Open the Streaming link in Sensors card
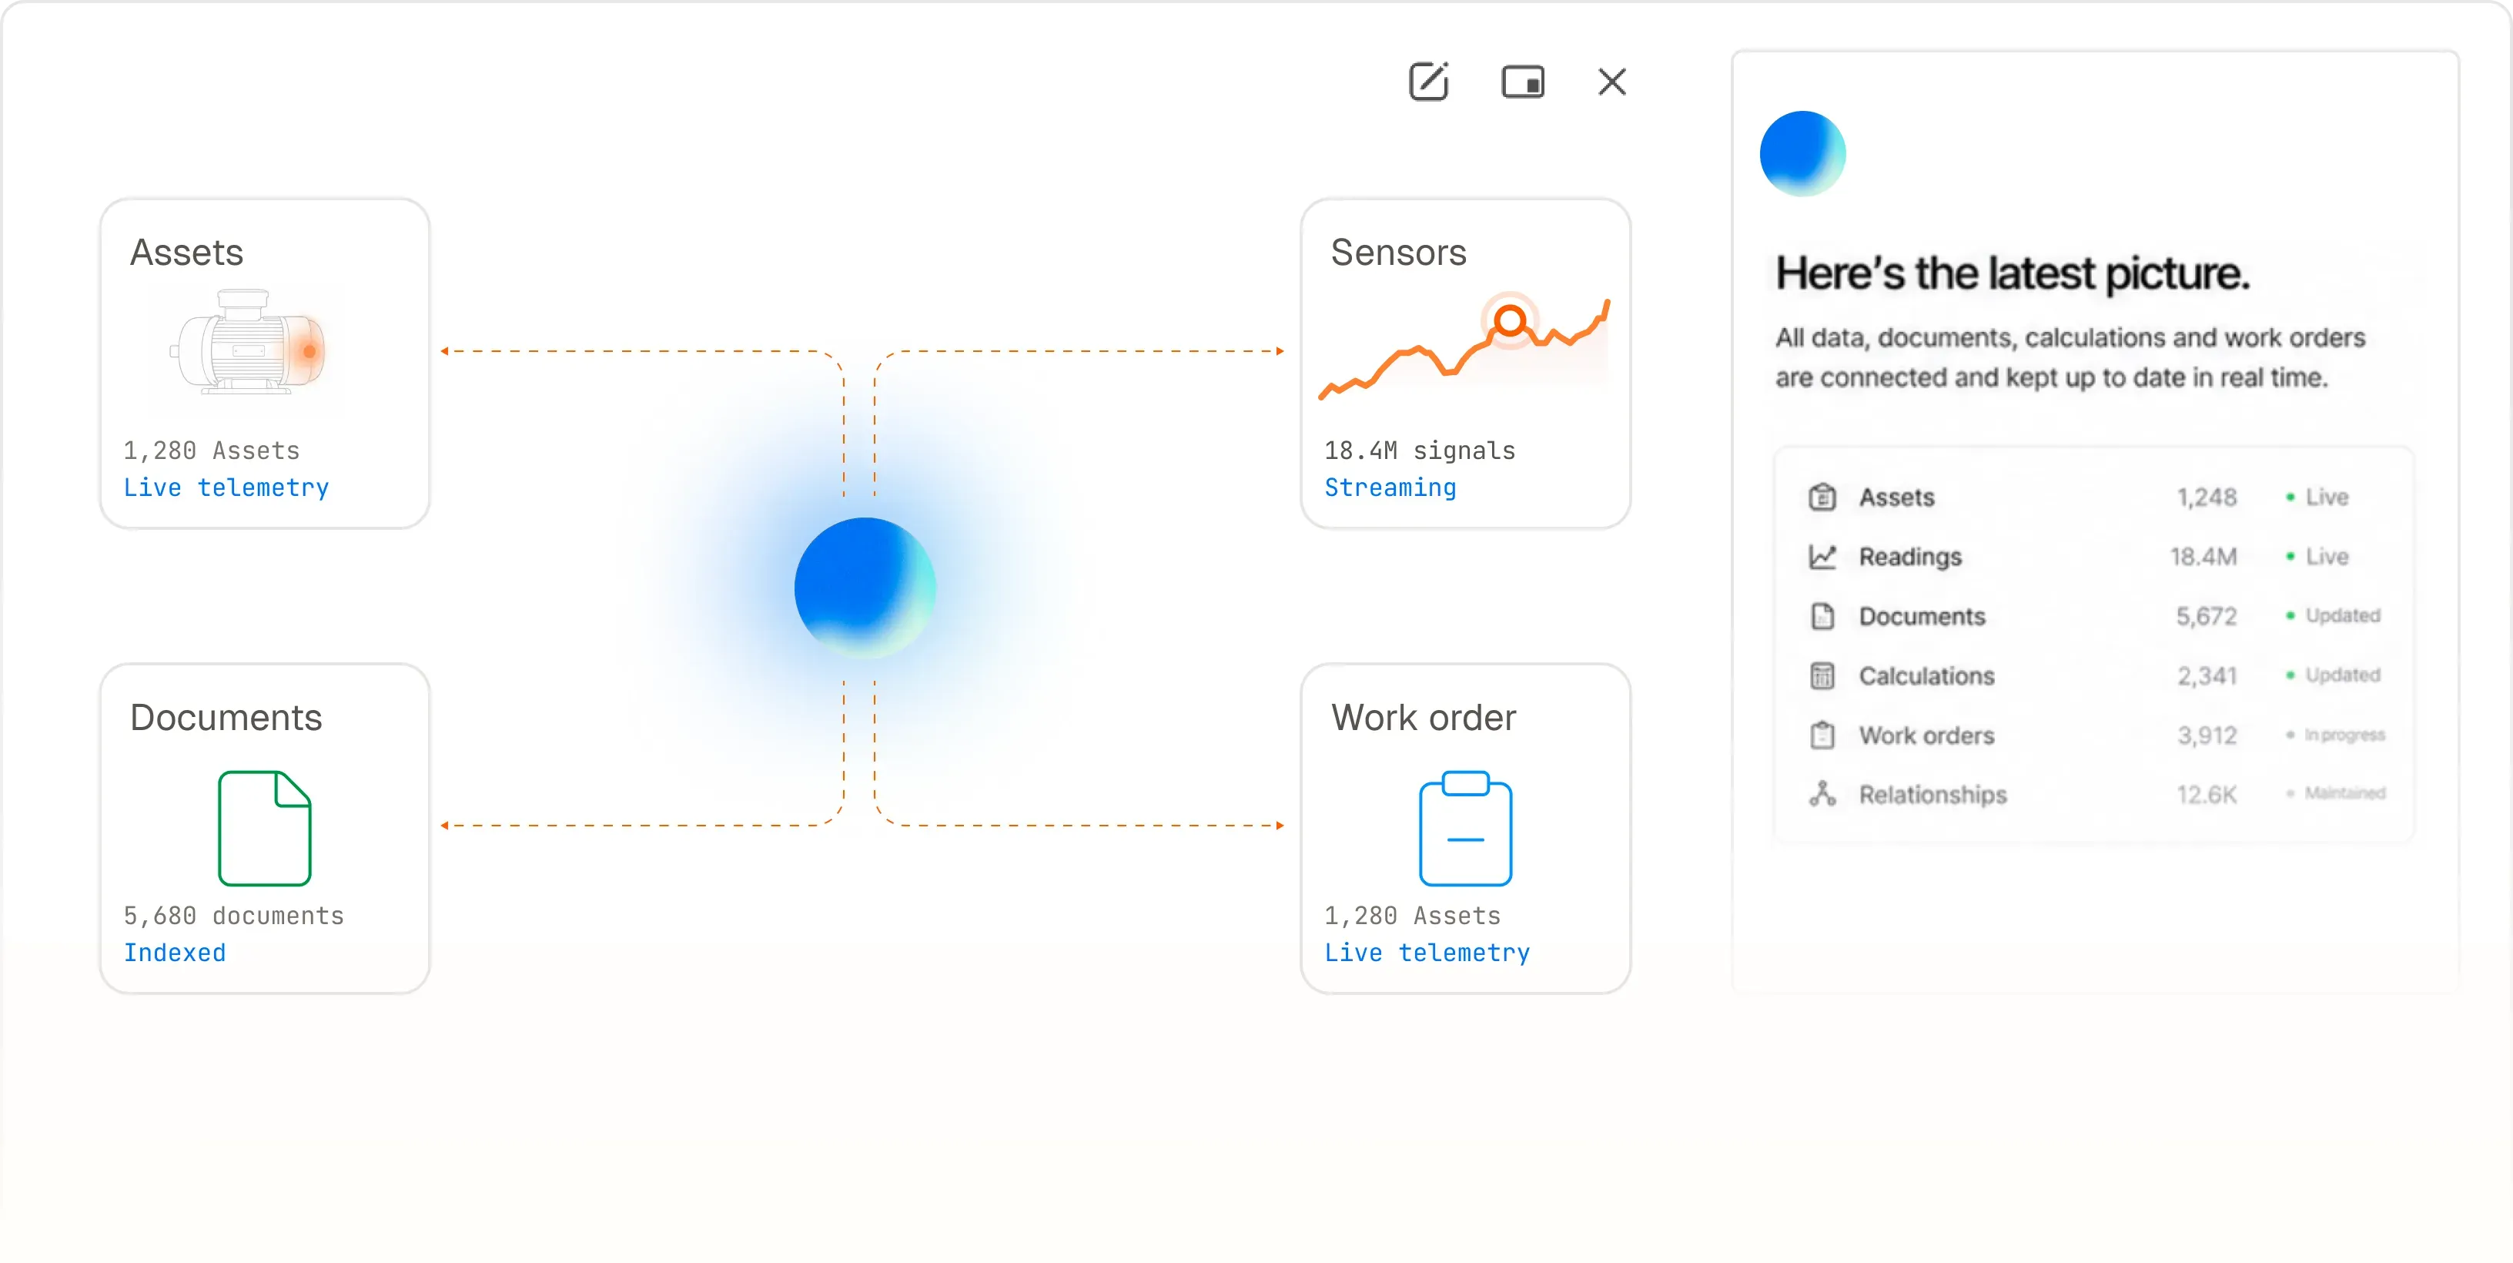 coord(1390,487)
